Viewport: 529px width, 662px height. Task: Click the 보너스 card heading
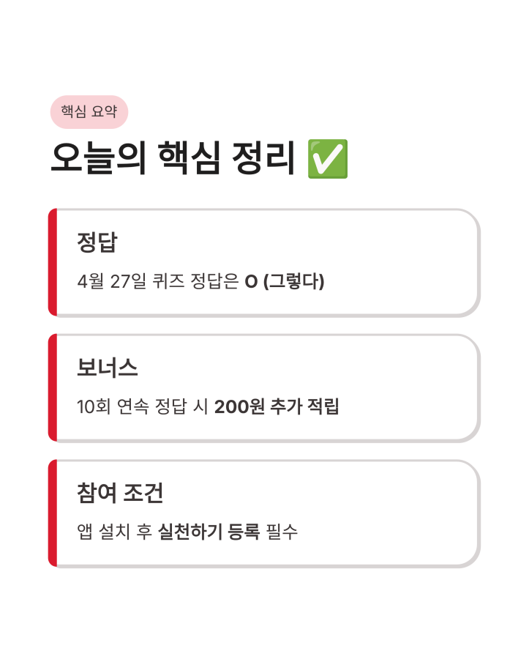pyautogui.click(x=107, y=368)
